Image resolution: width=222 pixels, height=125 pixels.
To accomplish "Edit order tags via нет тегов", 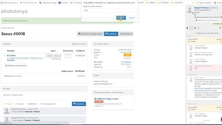I will [x=127, y=58].
